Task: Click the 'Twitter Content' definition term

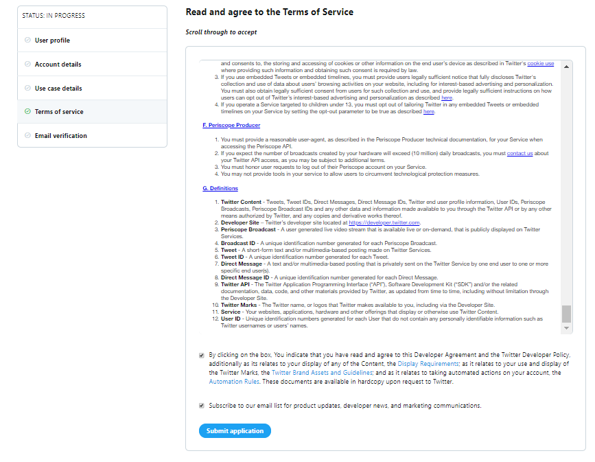Action: 241,202
